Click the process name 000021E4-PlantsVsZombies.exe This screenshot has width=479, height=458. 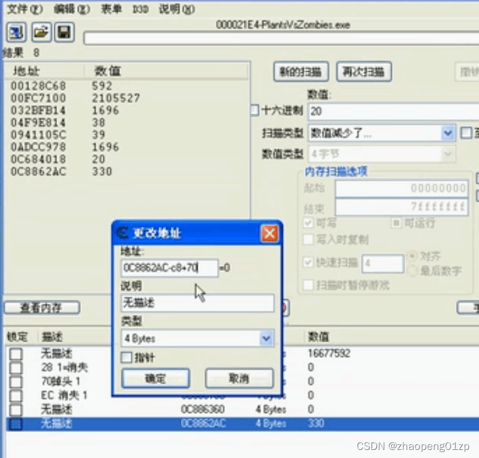[x=283, y=25]
